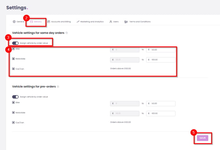
Task: Click pre-orders Bike maximum value field 50.00
Action: tap(161, 103)
